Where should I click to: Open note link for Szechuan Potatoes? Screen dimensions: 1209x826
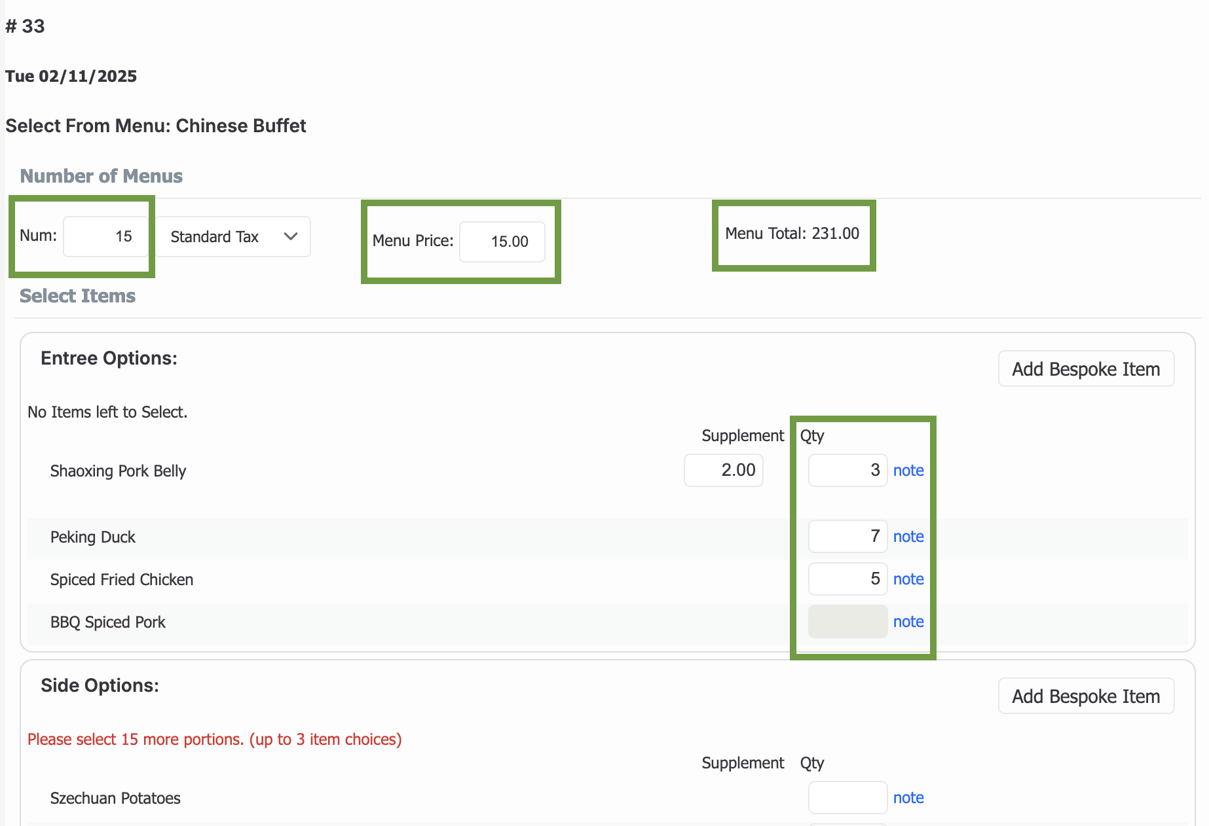point(908,798)
